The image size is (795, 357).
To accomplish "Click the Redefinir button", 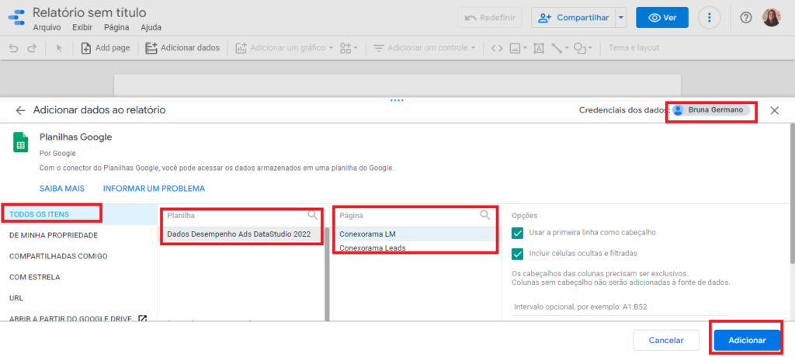I will 489,18.
